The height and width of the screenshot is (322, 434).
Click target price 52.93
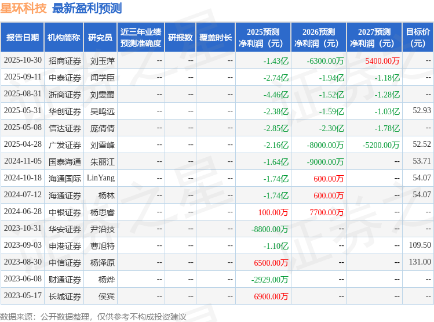(x=422, y=111)
